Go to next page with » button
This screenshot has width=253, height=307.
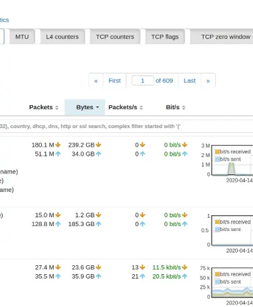pyautogui.click(x=208, y=80)
